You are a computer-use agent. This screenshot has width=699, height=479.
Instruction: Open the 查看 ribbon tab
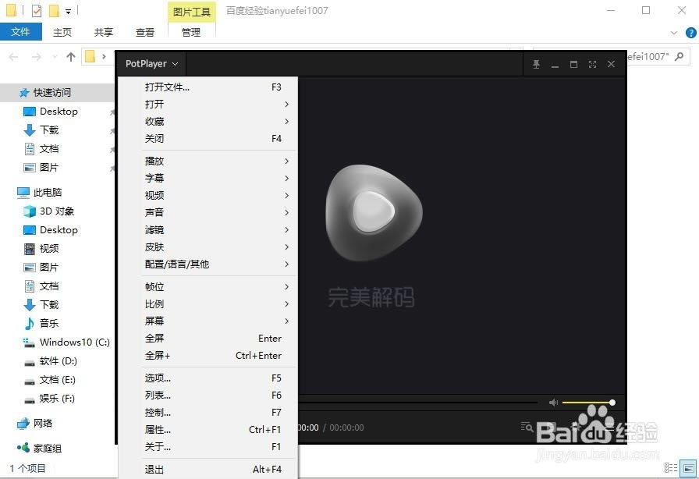145,32
